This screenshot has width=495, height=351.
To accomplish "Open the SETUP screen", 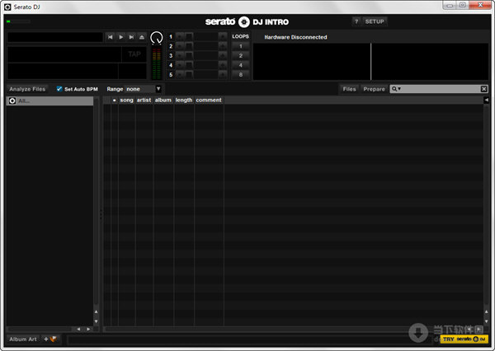I will click(375, 21).
